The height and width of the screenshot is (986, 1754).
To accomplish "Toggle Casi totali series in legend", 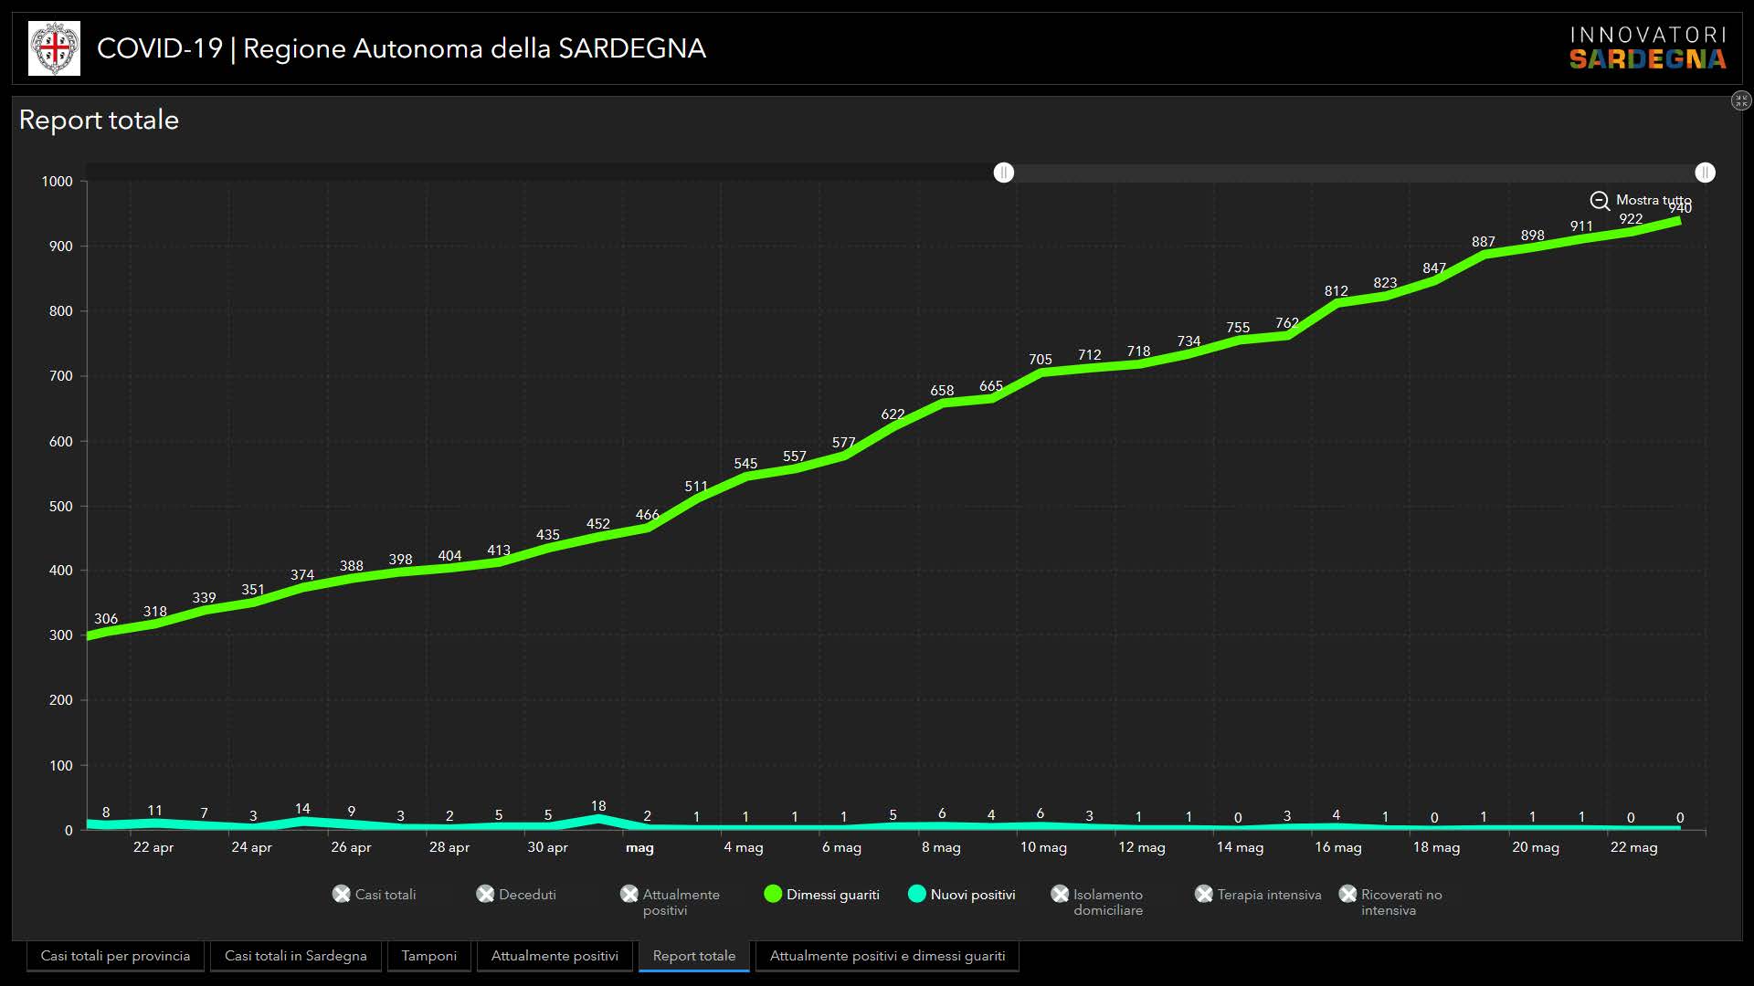I will click(341, 895).
